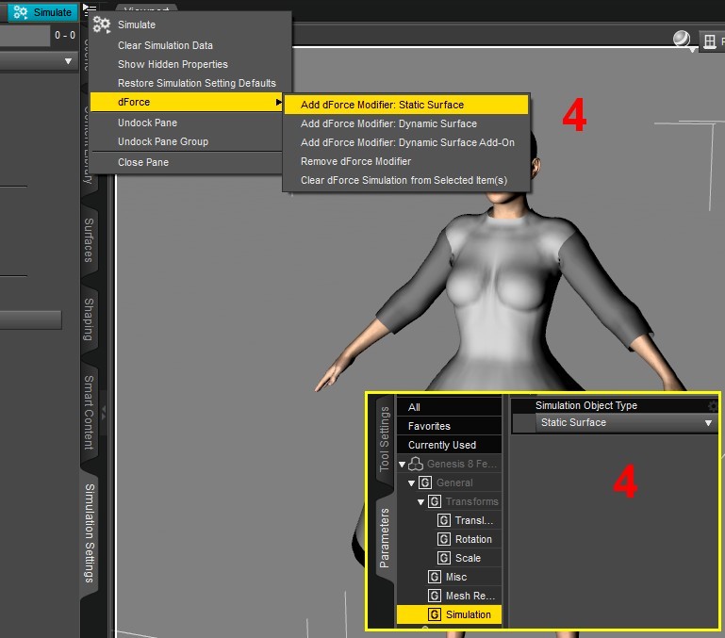This screenshot has width=725, height=638.
Task: Click the viewport layout grid icon
Action: point(710,41)
